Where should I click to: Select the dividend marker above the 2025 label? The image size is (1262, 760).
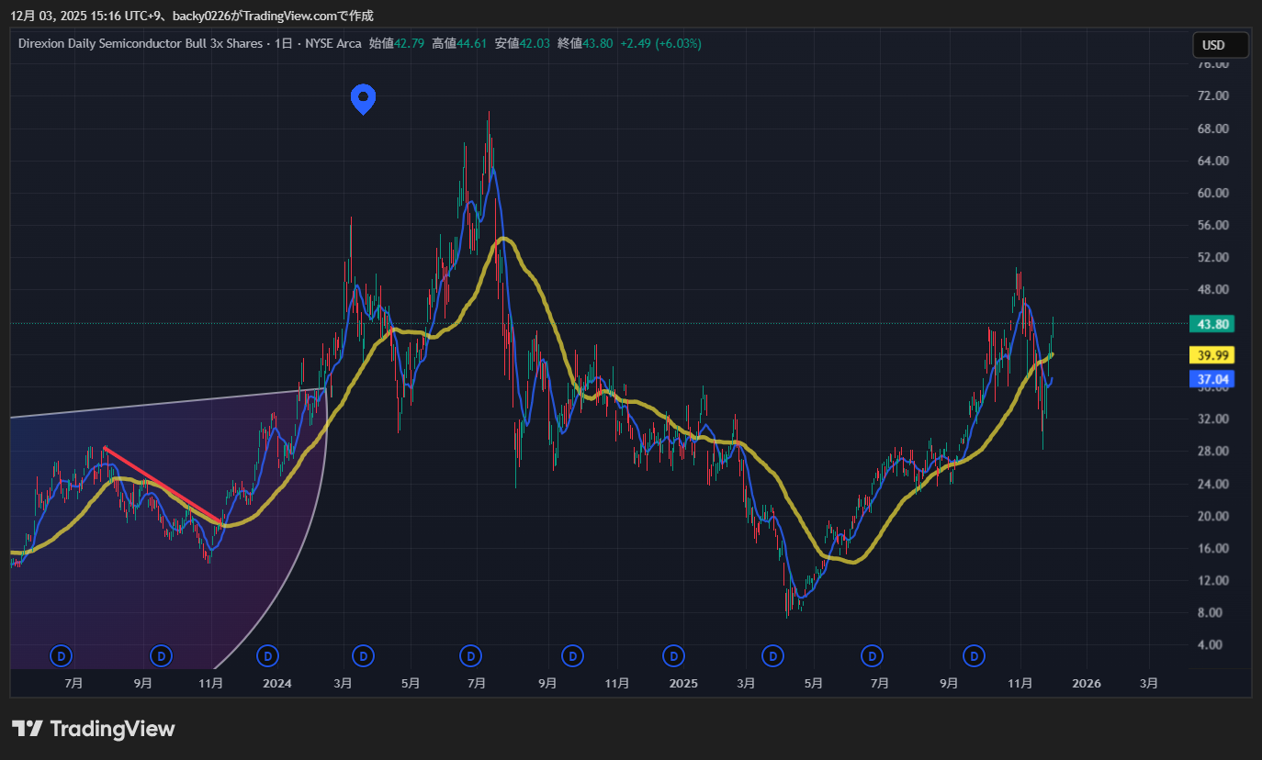(674, 655)
